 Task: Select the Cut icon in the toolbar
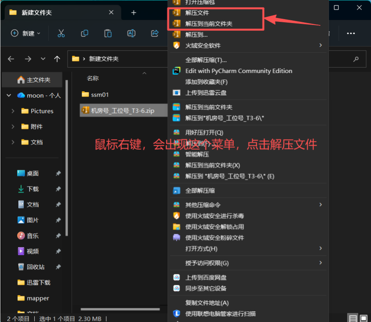(x=61, y=33)
